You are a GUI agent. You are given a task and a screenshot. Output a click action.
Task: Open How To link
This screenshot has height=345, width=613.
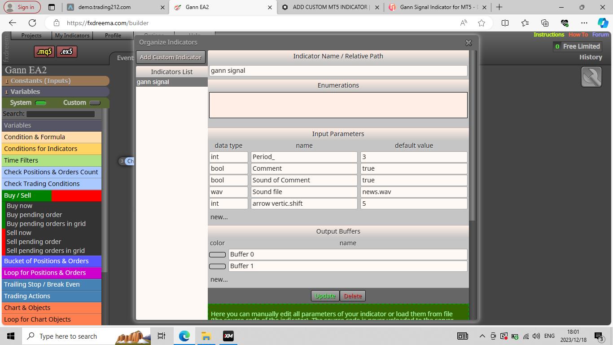tap(578, 35)
